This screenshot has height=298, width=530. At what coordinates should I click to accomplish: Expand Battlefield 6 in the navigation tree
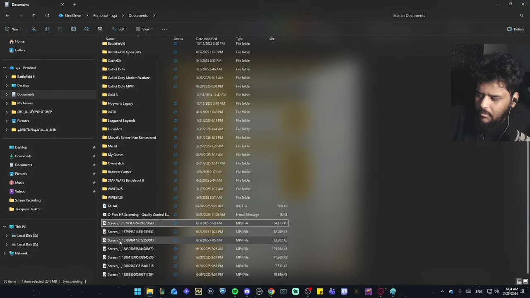tap(7, 77)
